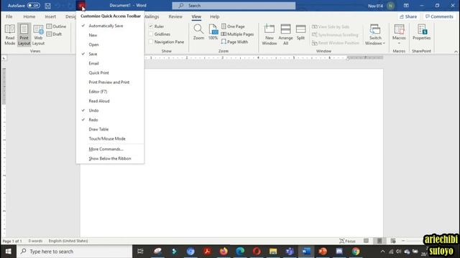The image size is (460, 258).
Task: Click Read Mode icon in status bar
Action: point(366,241)
